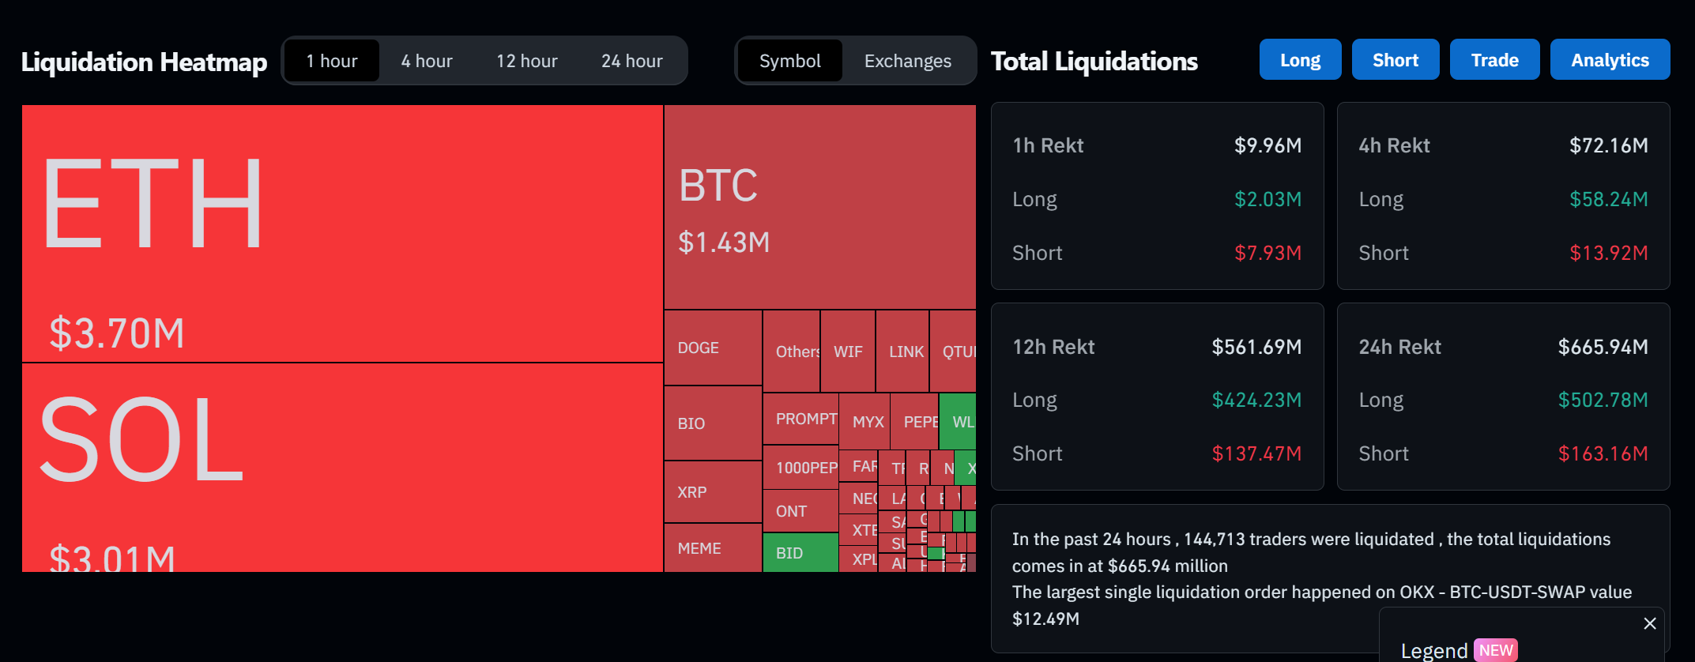Open the 24h Rekt stats card
The height and width of the screenshot is (662, 1695).
click(x=1503, y=397)
